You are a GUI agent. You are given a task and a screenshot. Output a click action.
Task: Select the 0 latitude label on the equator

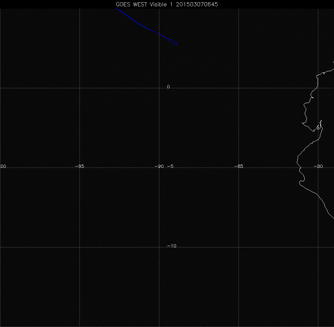(x=168, y=87)
